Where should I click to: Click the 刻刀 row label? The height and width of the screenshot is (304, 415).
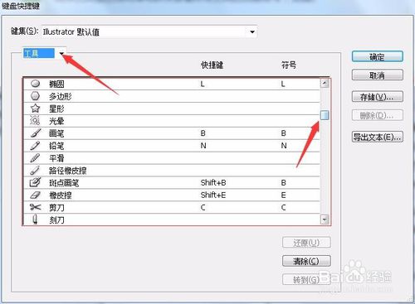[x=56, y=220]
